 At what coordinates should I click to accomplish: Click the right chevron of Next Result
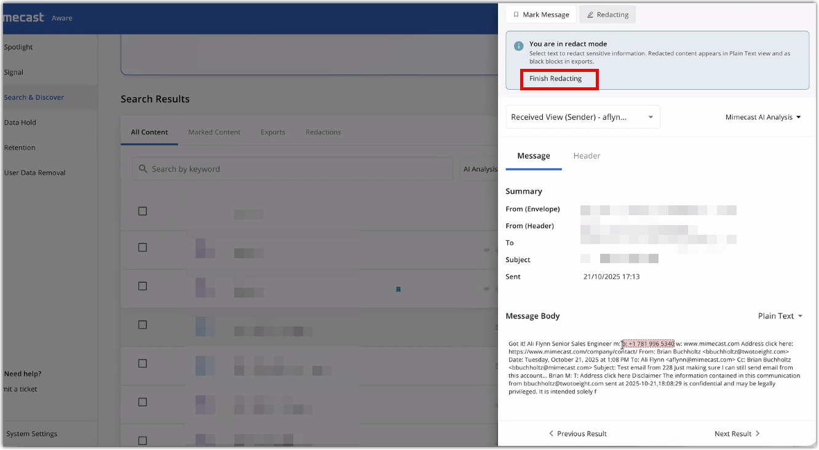(x=758, y=433)
